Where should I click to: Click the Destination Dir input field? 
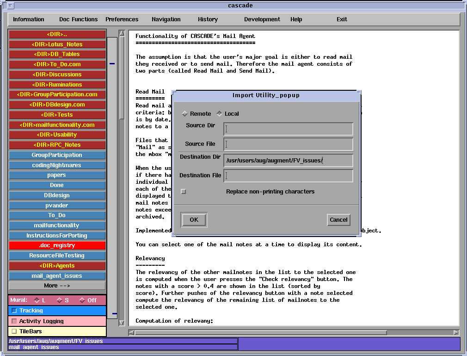click(288, 161)
